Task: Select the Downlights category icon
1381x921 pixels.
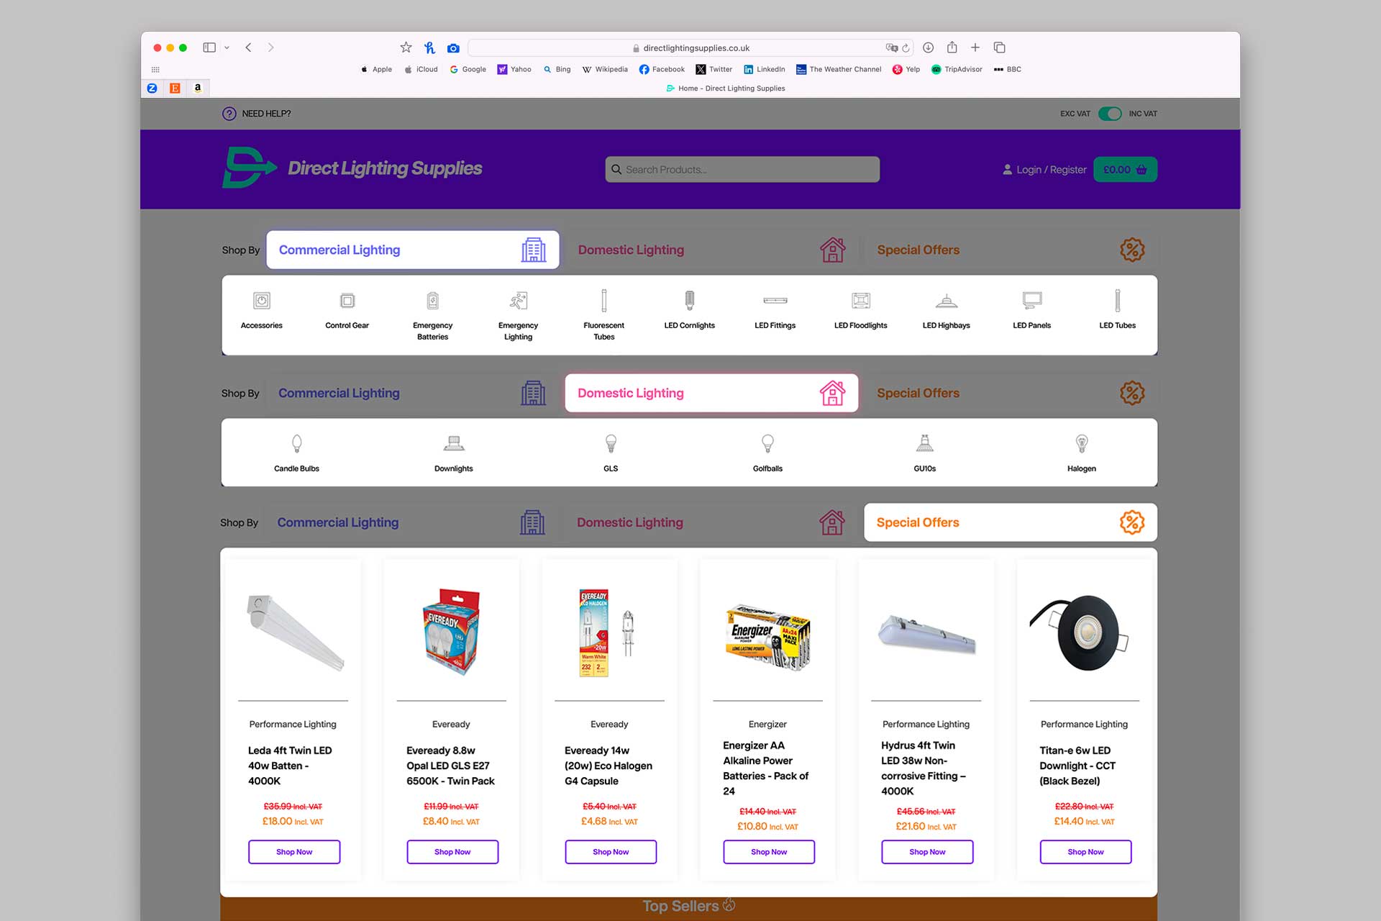Action: click(453, 443)
